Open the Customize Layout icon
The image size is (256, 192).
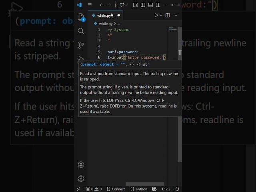pos(135,5)
